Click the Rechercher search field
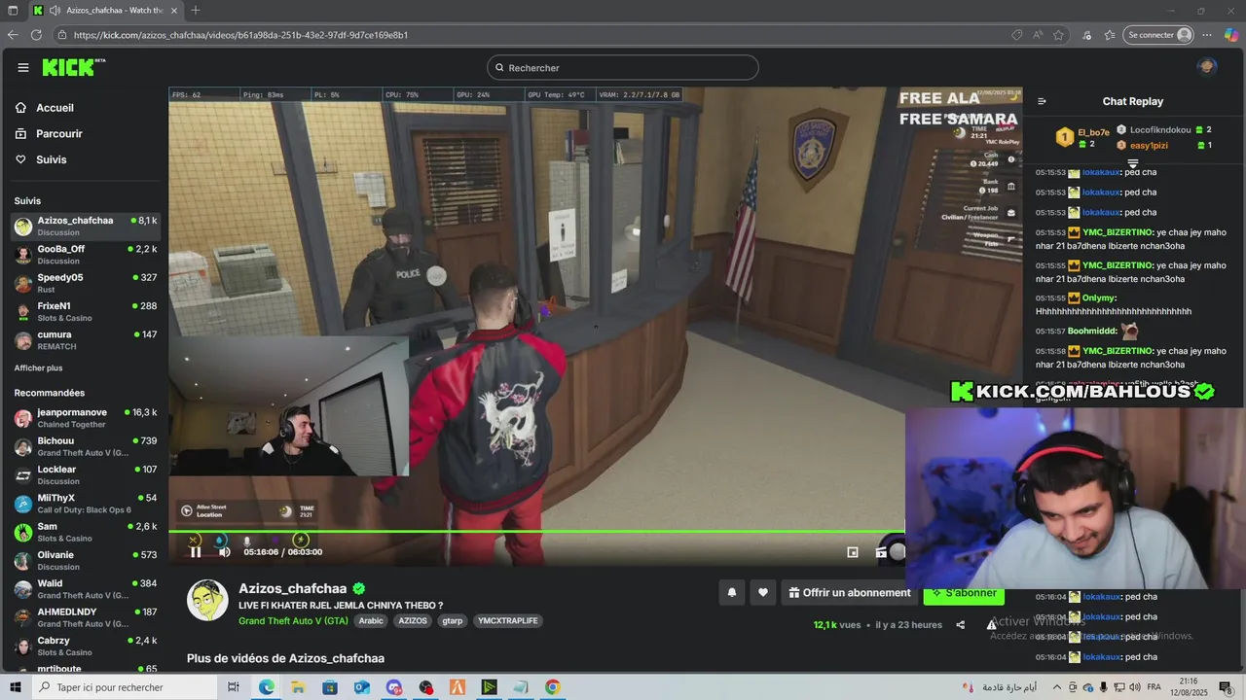The image size is (1246, 700). (623, 67)
